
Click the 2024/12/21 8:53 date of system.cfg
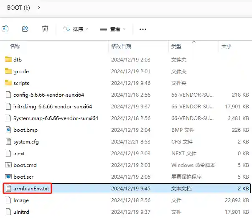tap(131, 142)
